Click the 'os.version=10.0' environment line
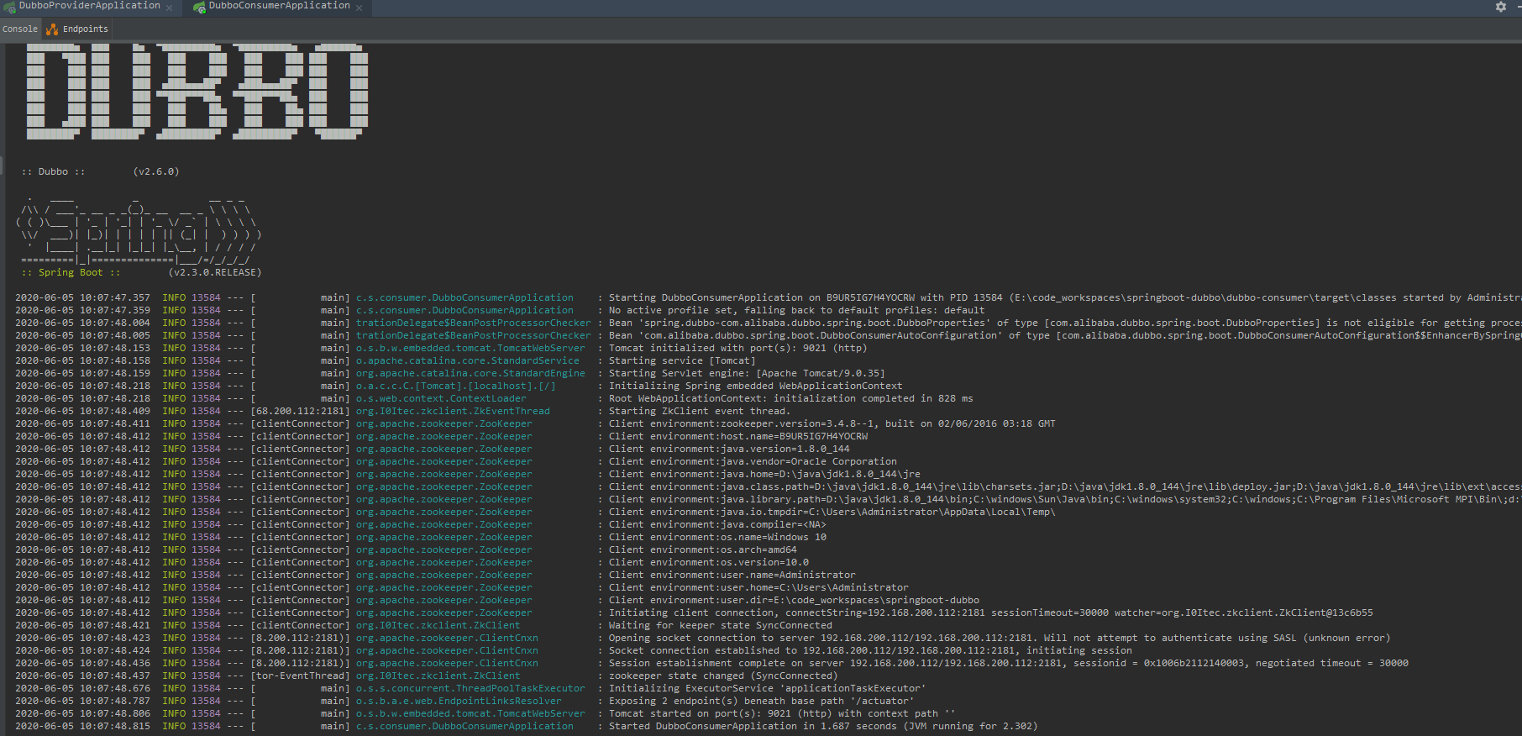This screenshot has height=736, width=1522. click(709, 562)
